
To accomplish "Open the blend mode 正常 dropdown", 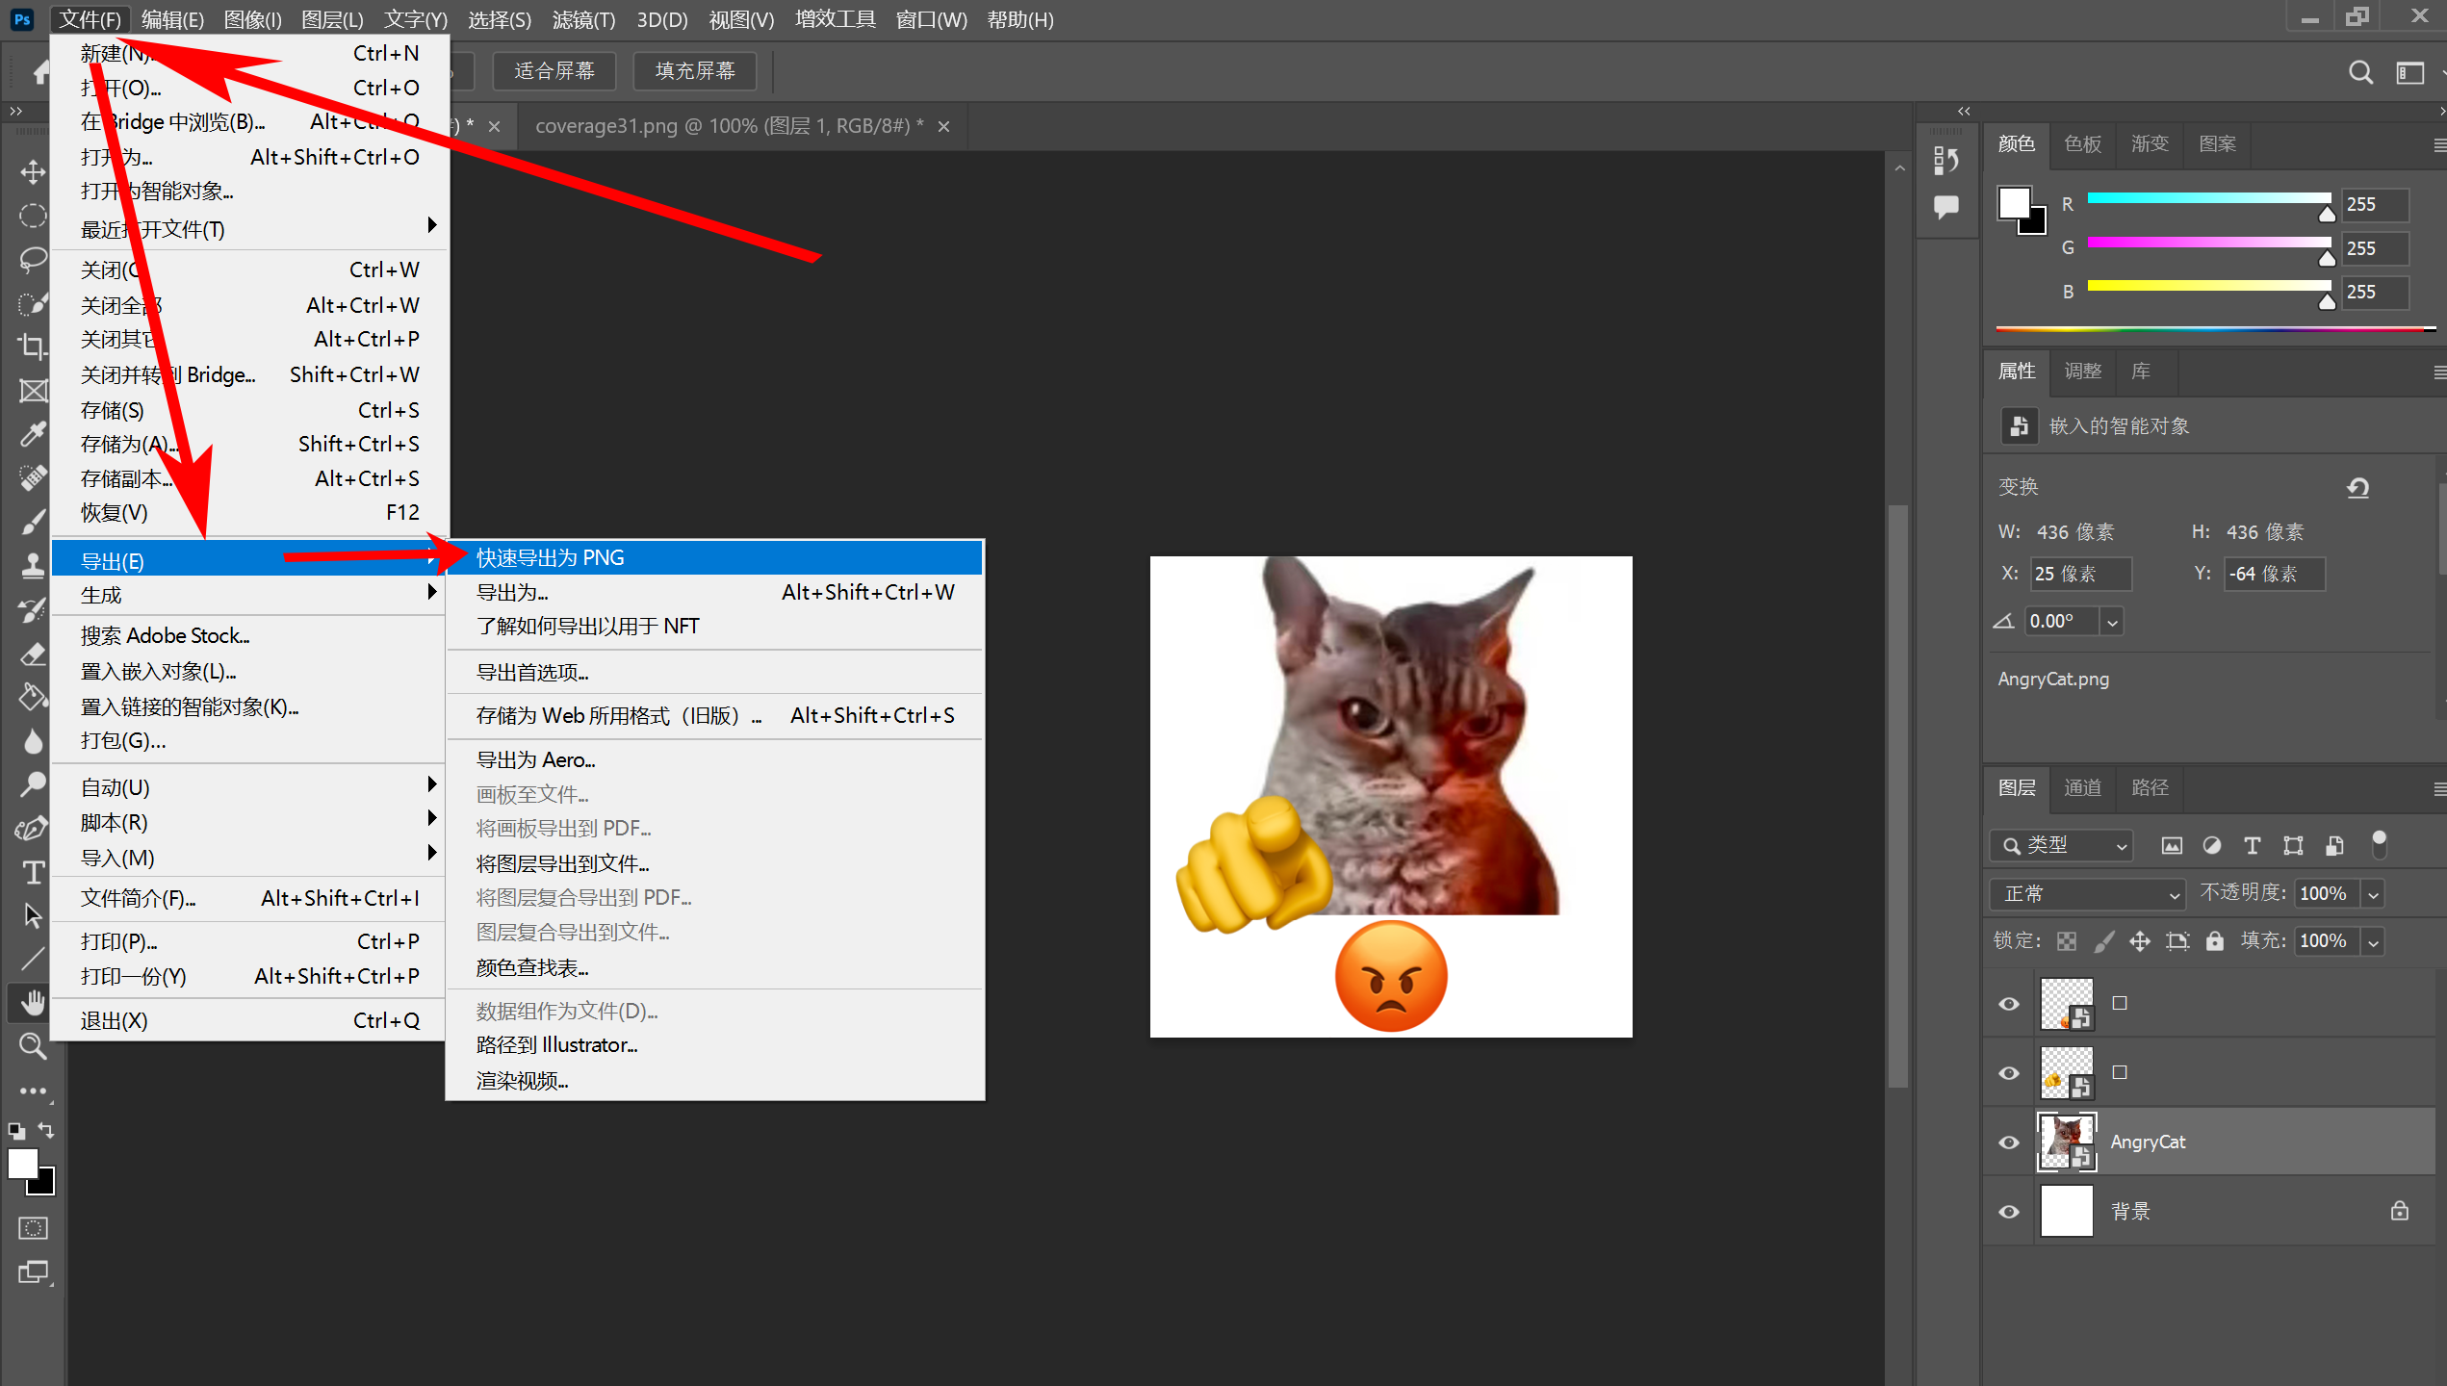I will coord(2087,894).
